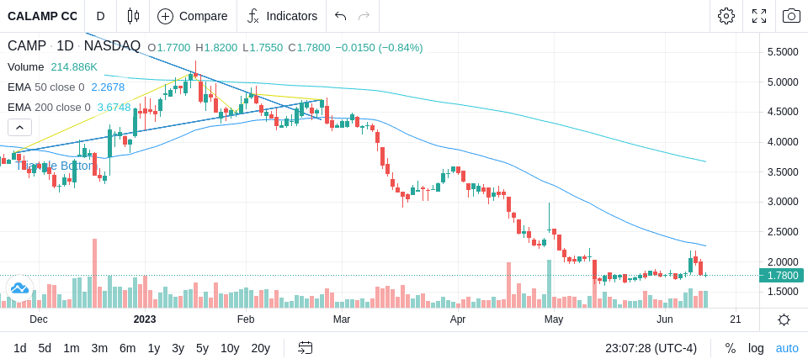Change the D chart interval
Screen dimensions: 808x364
100,16
